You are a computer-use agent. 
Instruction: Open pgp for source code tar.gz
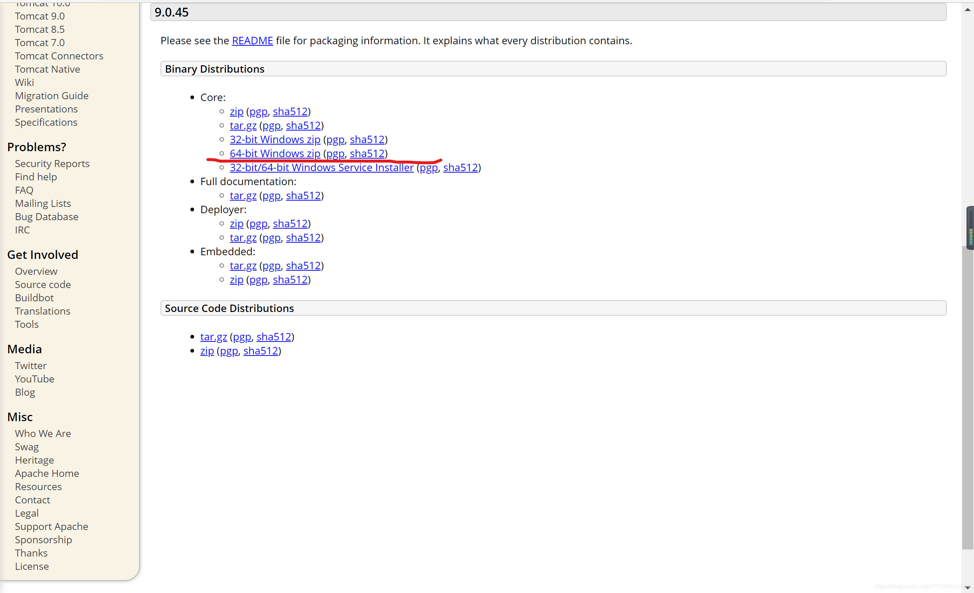point(242,337)
